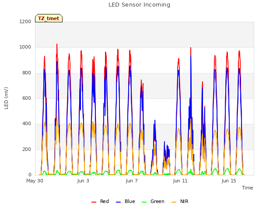Click the 200 y-axis tick label
The height and width of the screenshot is (210, 280).
pyautogui.click(x=27, y=149)
